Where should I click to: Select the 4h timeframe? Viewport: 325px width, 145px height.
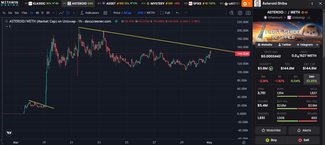(37, 13)
